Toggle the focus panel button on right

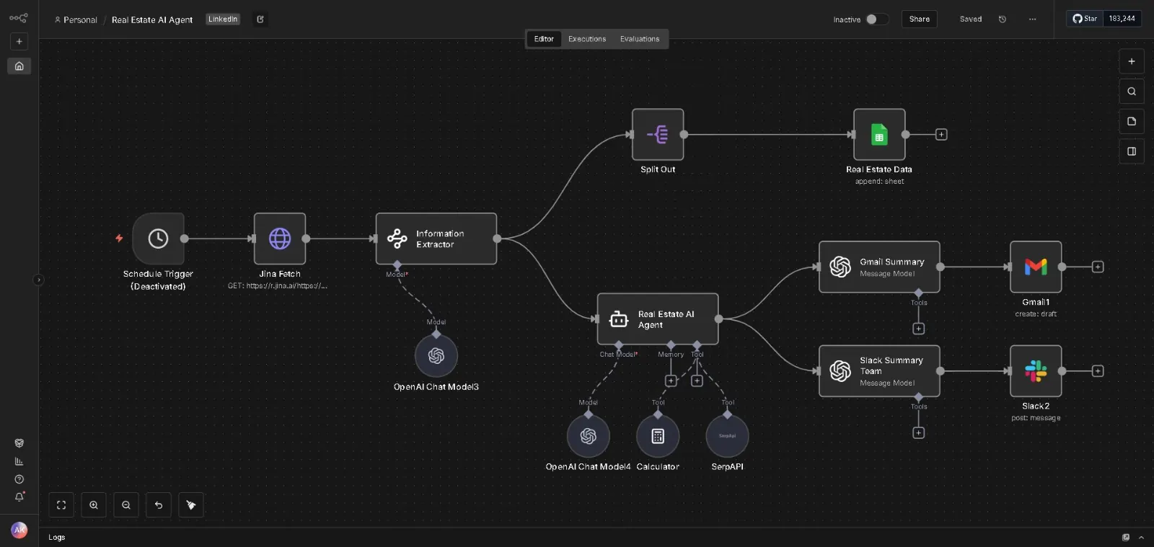(x=1132, y=151)
